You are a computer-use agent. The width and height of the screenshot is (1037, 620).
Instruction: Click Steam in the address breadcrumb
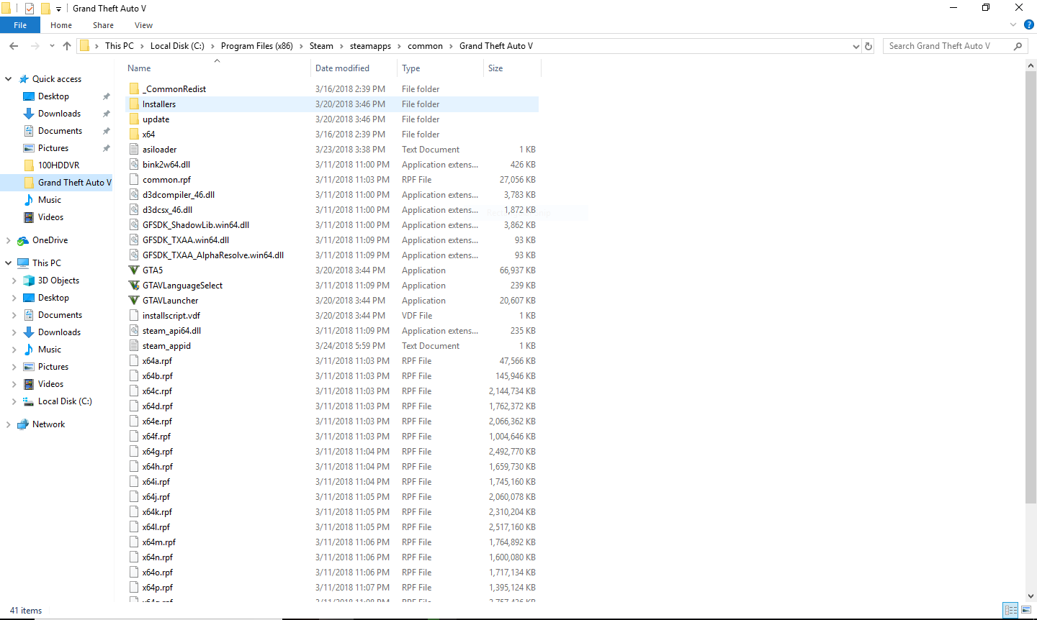coord(321,46)
